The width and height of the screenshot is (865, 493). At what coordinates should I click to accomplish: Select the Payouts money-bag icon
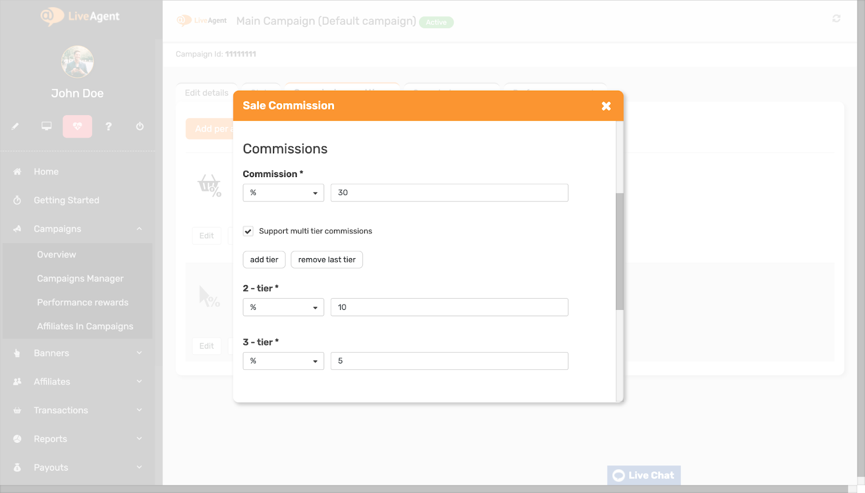pyautogui.click(x=18, y=467)
